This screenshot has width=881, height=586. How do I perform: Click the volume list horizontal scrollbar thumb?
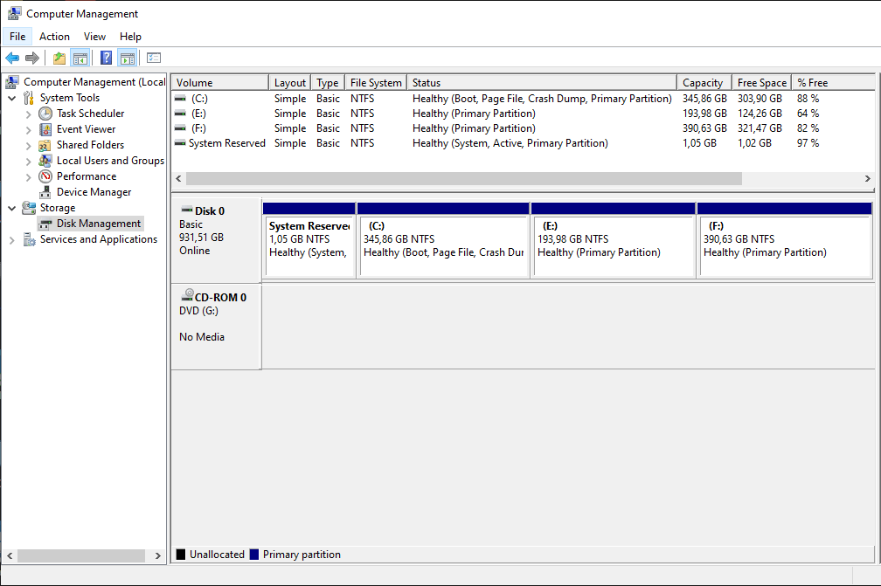(x=464, y=178)
